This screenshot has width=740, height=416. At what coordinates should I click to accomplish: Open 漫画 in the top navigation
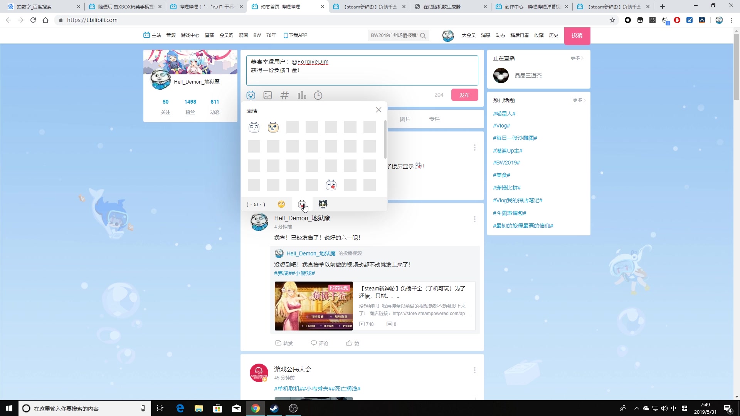click(x=243, y=35)
